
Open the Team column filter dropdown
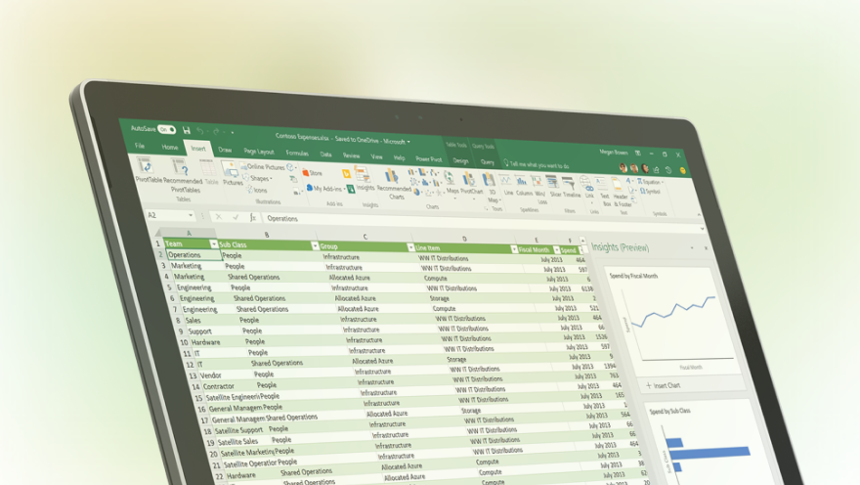(x=214, y=244)
